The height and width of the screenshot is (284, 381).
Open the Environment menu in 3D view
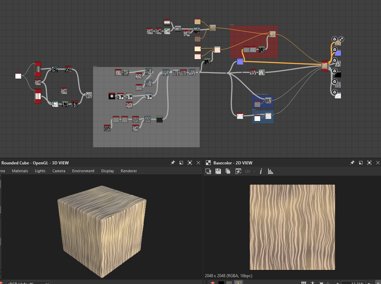[x=83, y=171]
